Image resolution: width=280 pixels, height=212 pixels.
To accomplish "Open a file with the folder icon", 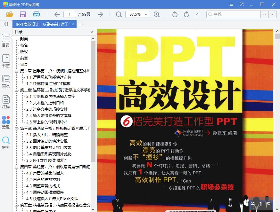I will click(x=10, y=14).
